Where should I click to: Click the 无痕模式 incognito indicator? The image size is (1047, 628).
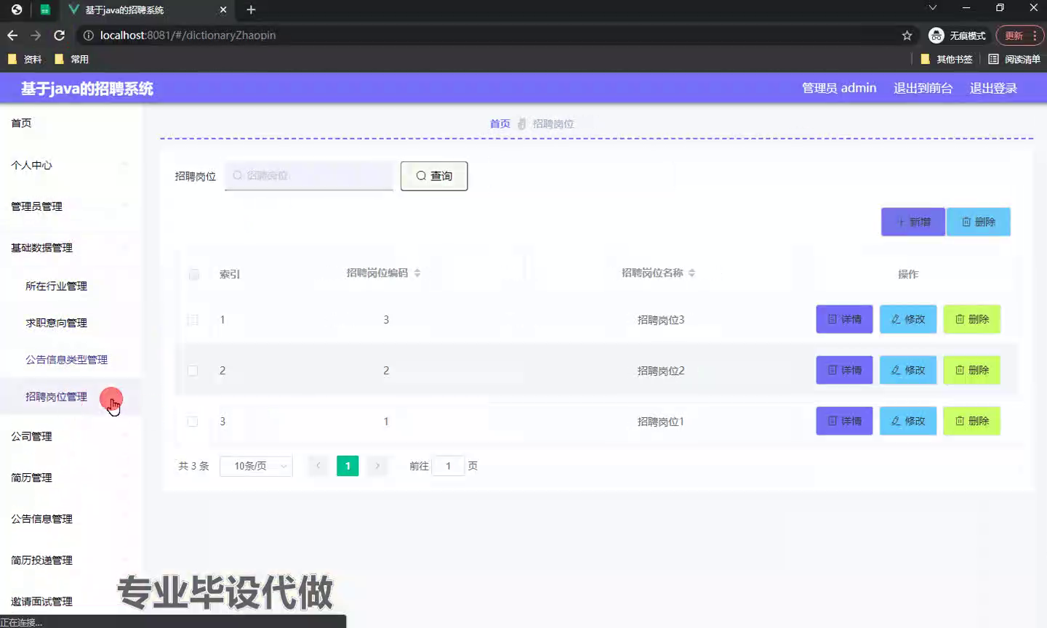click(958, 35)
